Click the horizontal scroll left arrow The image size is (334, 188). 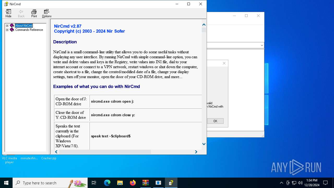click(x=56, y=152)
